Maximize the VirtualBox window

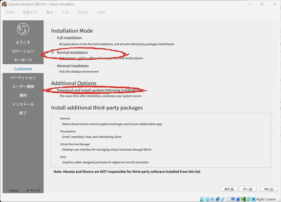click(x=262, y=4)
